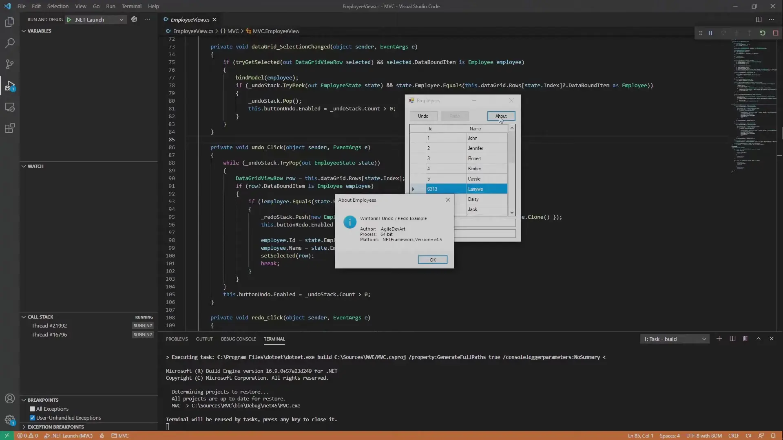Open the Manage gear in activity bar

point(10,420)
